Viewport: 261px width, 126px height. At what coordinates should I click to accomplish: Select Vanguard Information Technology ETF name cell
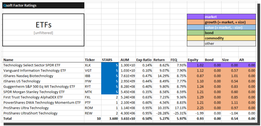[43, 71]
